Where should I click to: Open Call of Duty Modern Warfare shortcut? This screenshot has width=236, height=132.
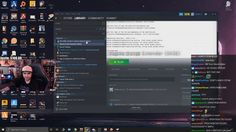coord(14,117)
